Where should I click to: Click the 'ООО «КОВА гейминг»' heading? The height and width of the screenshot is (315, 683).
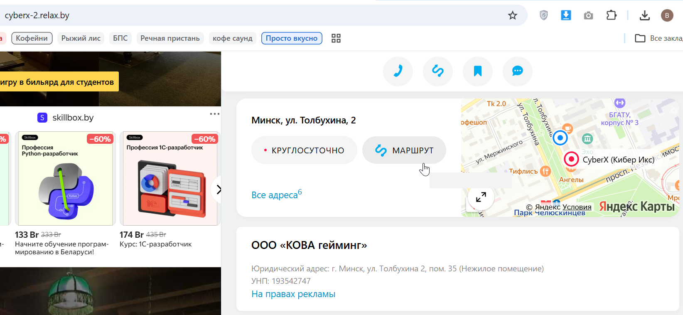click(x=309, y=245)
